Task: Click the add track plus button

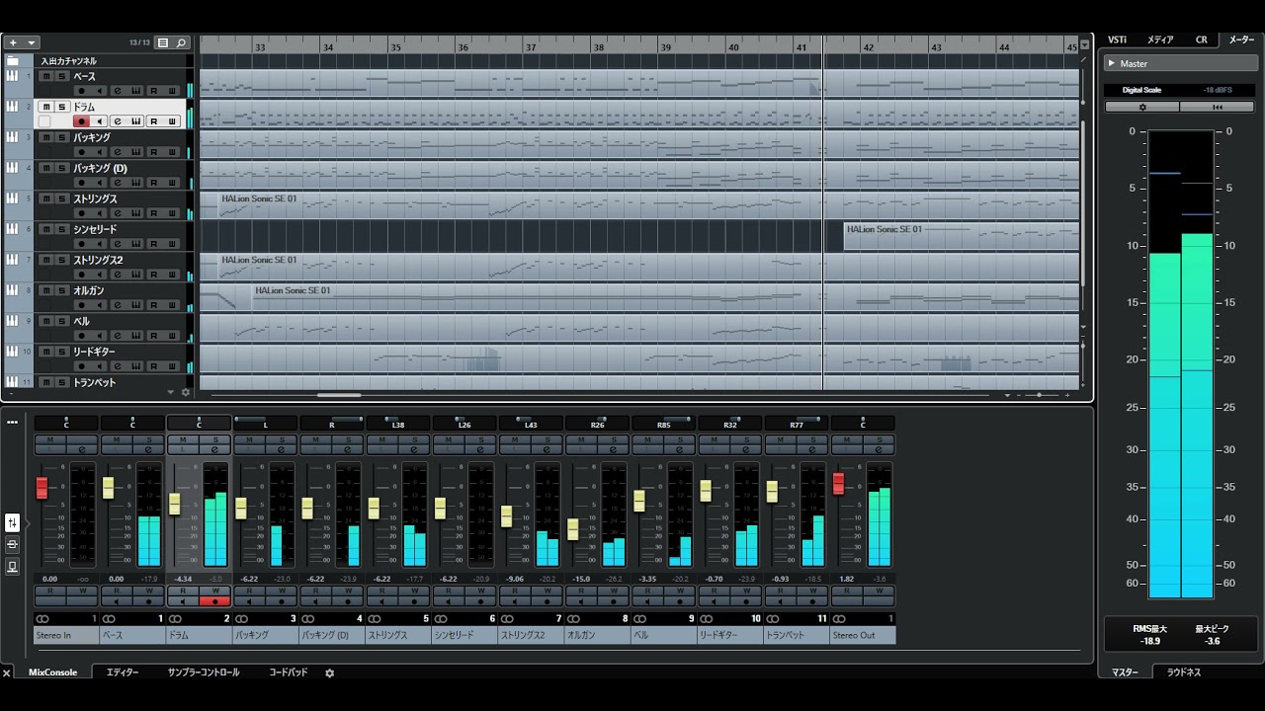Action: [13, 42]
